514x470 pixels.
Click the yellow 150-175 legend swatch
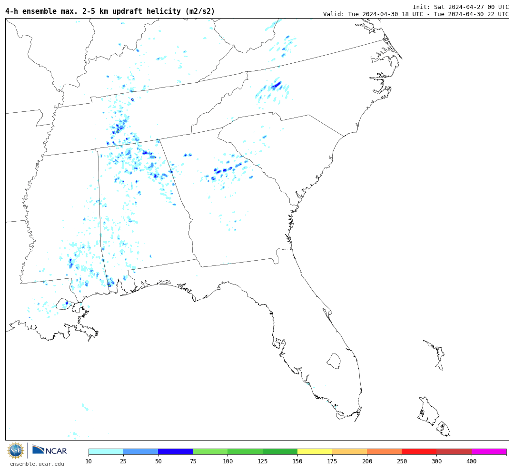pos(315,451)
